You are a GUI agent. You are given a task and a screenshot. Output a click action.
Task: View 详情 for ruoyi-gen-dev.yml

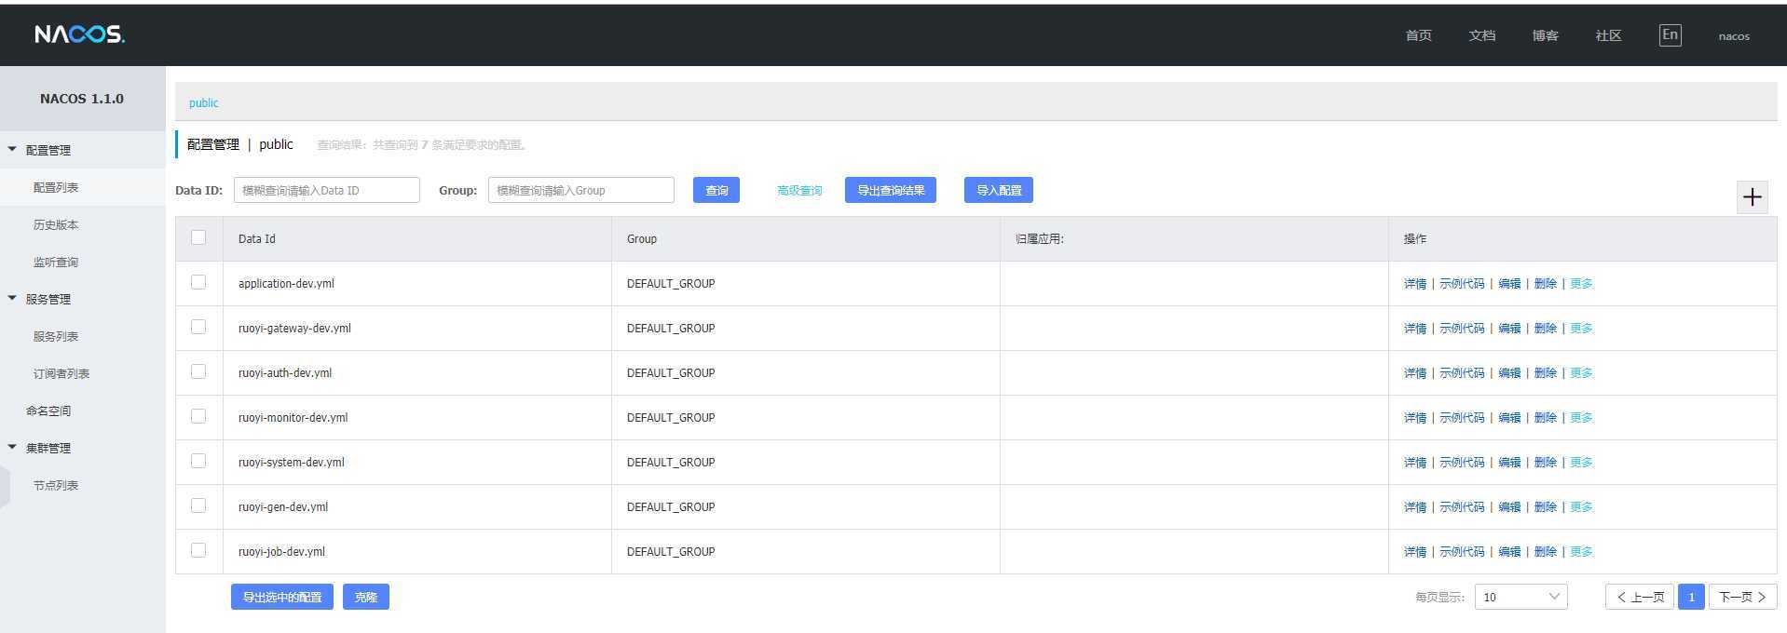click(x=1415, y=507)
